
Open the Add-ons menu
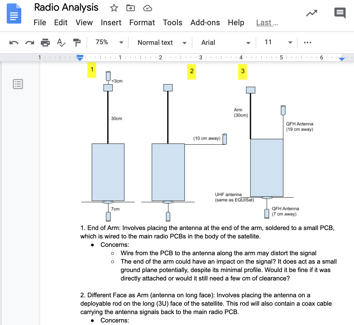205,23
